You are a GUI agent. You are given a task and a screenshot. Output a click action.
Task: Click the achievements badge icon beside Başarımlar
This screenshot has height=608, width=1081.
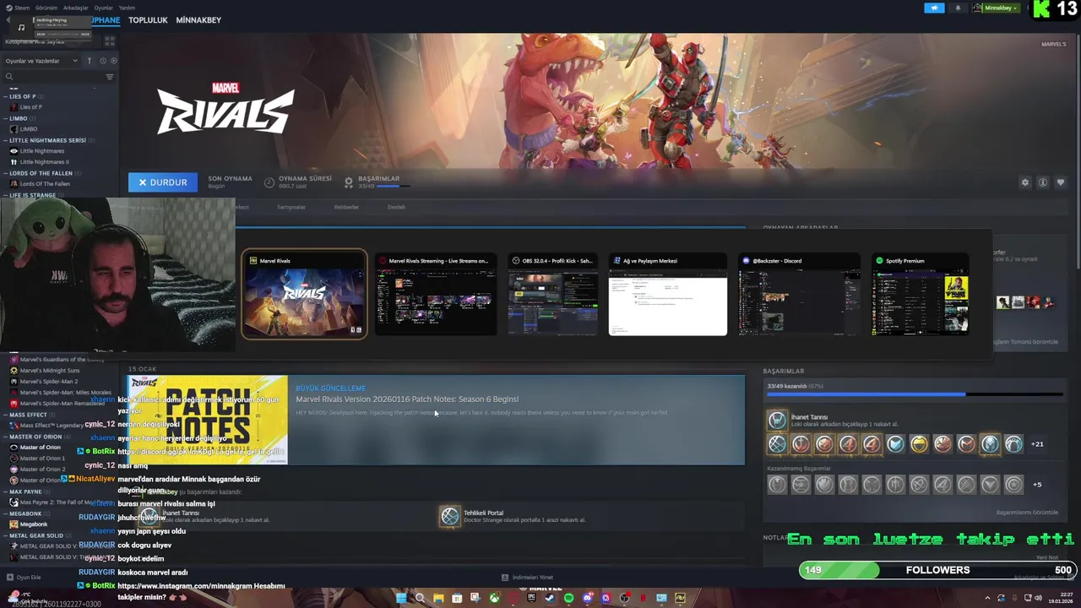[349, 182]
